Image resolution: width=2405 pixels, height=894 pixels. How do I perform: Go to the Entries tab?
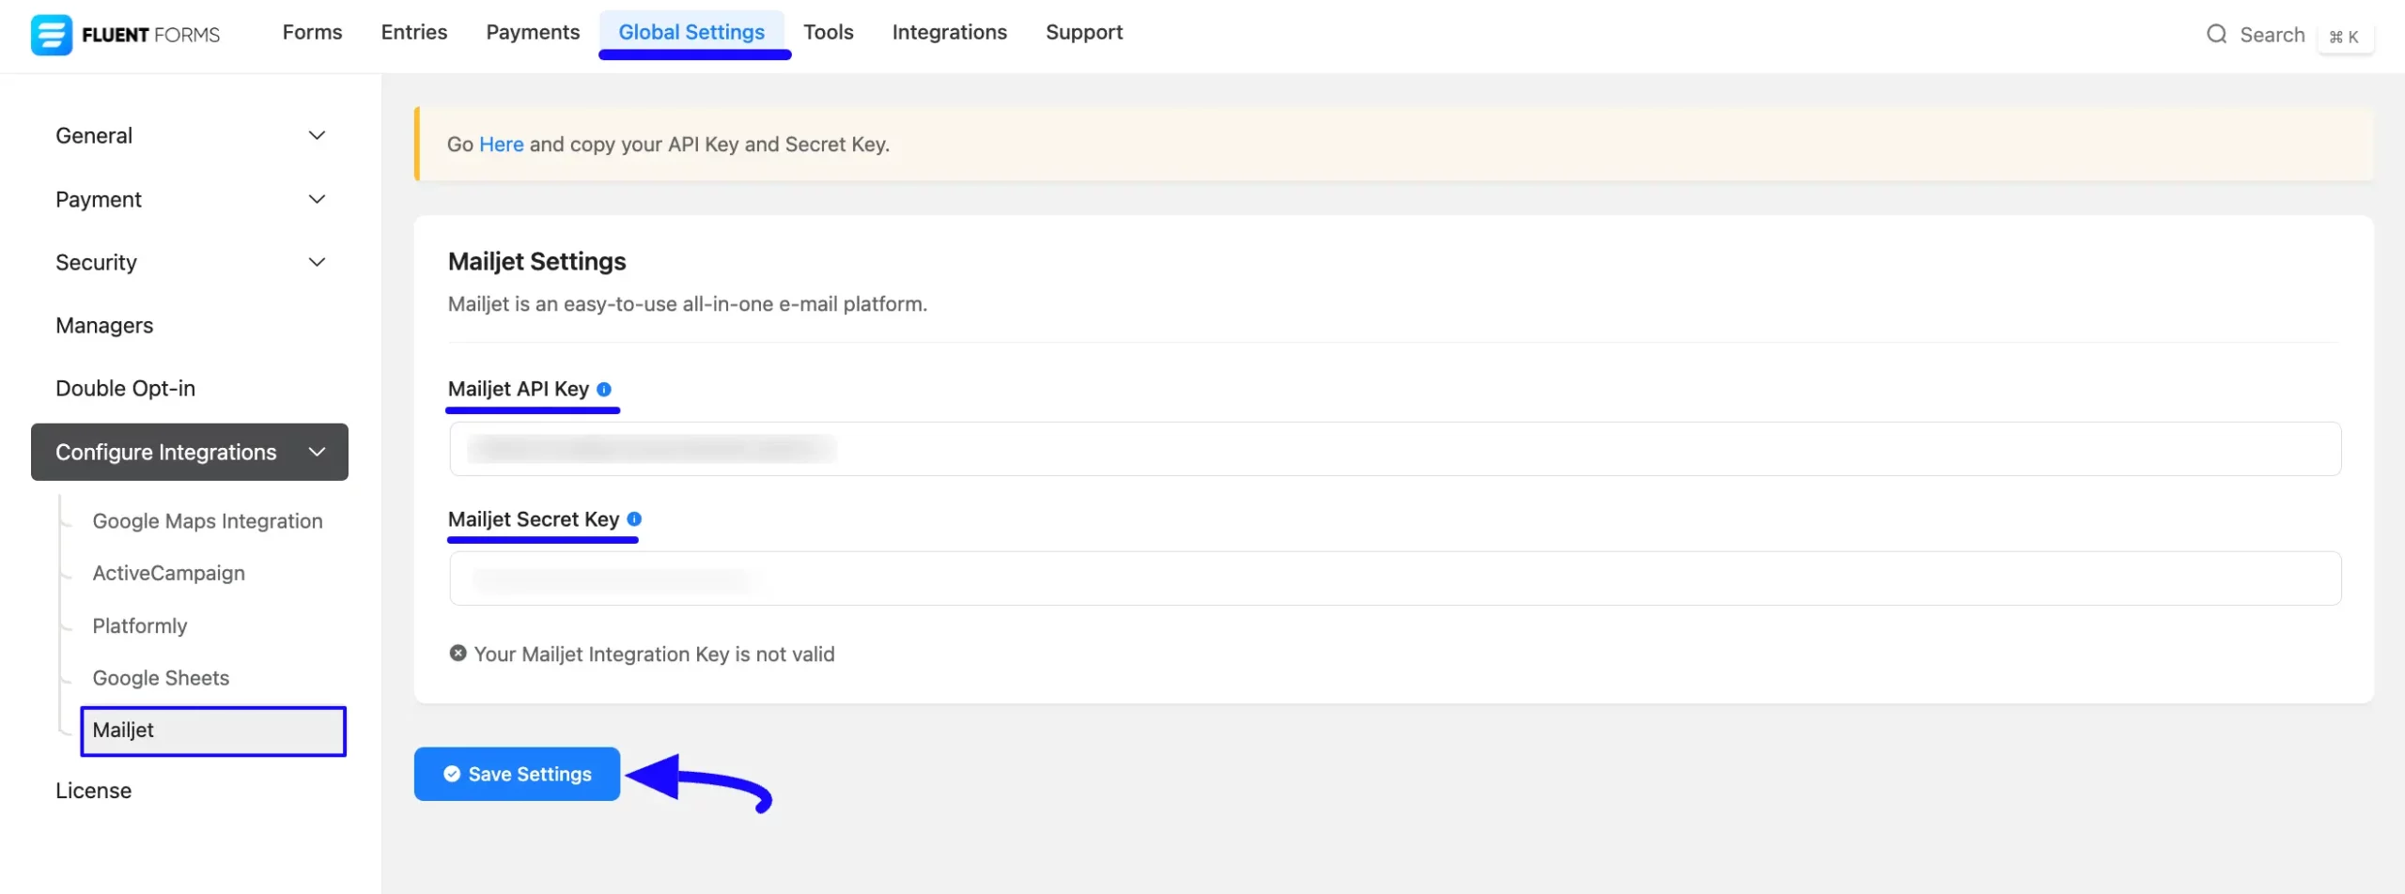(x=413, y=33)
